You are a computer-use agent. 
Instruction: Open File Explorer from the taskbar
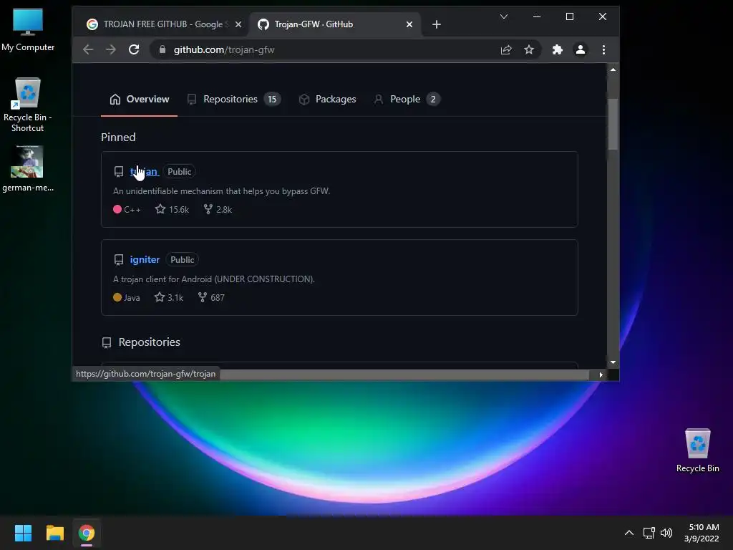pos(54,533)
